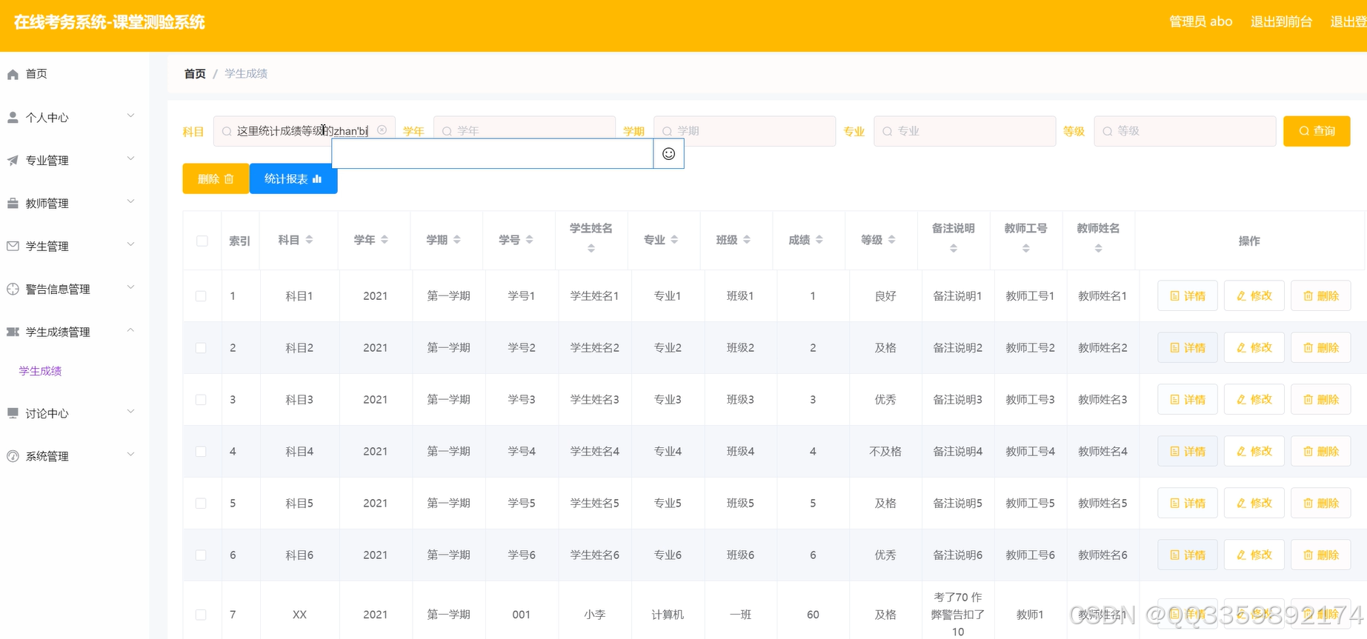
Task: Click 退出到前台 in the top bar
Action: point(1281,22)
